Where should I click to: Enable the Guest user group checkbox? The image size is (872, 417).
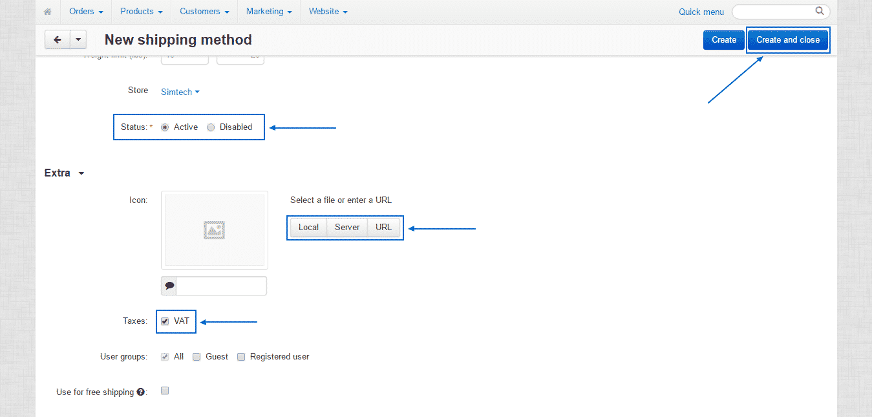[196, 356]
